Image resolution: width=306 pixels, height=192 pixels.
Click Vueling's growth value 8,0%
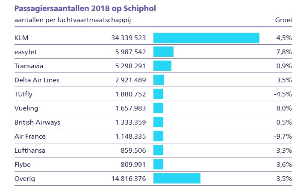(284, 108)
